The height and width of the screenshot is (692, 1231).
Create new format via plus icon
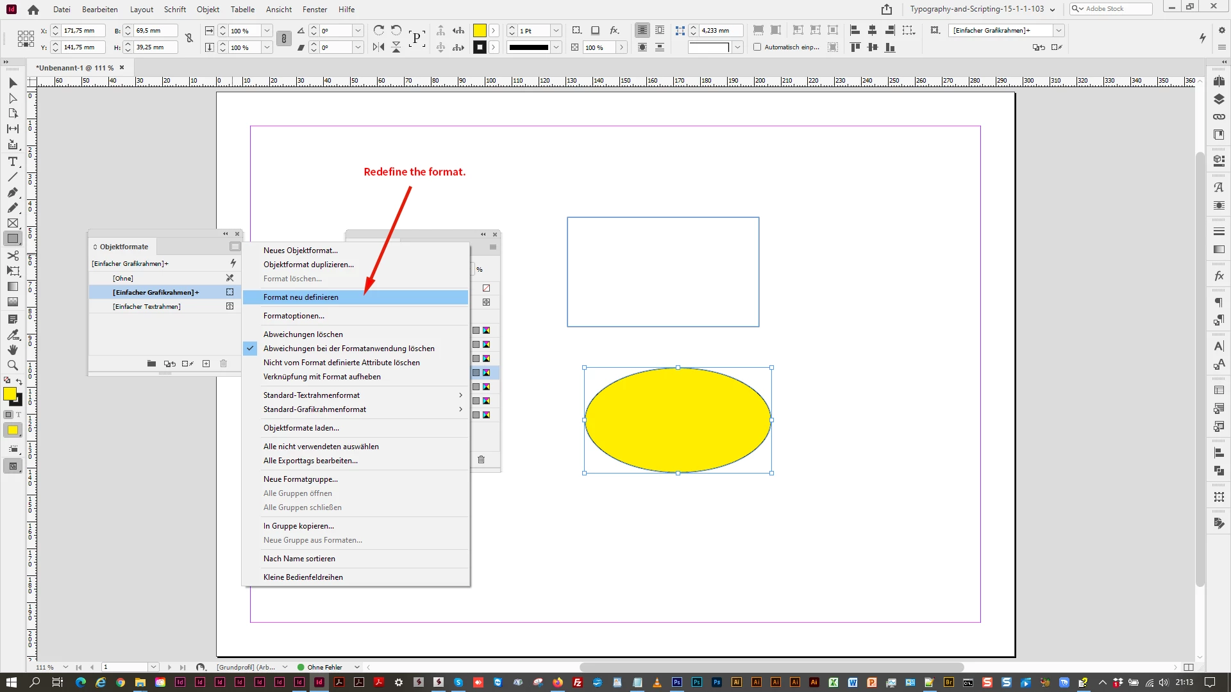tap(206, 363)
